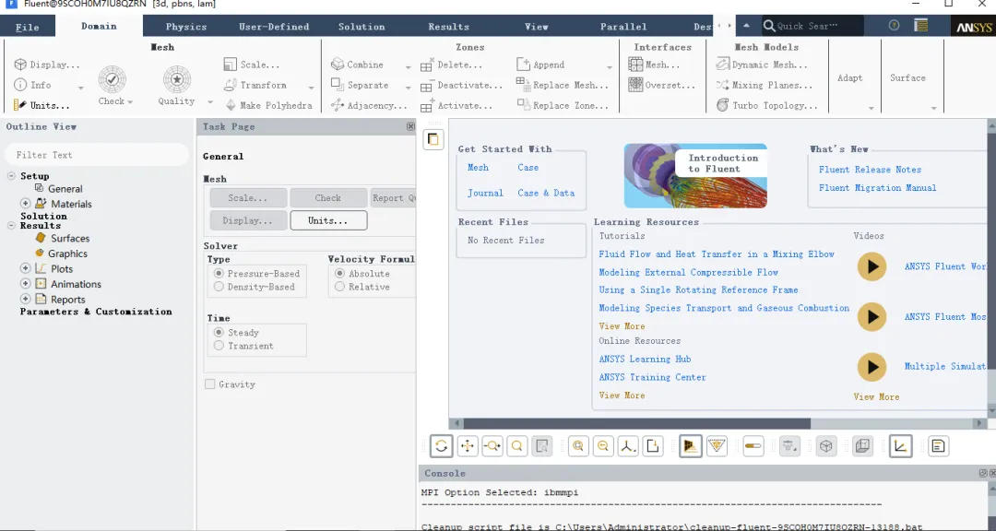This screenshot has width=996, height=531.
Task: Click the help question mark icon
Action: click(894, 26)
